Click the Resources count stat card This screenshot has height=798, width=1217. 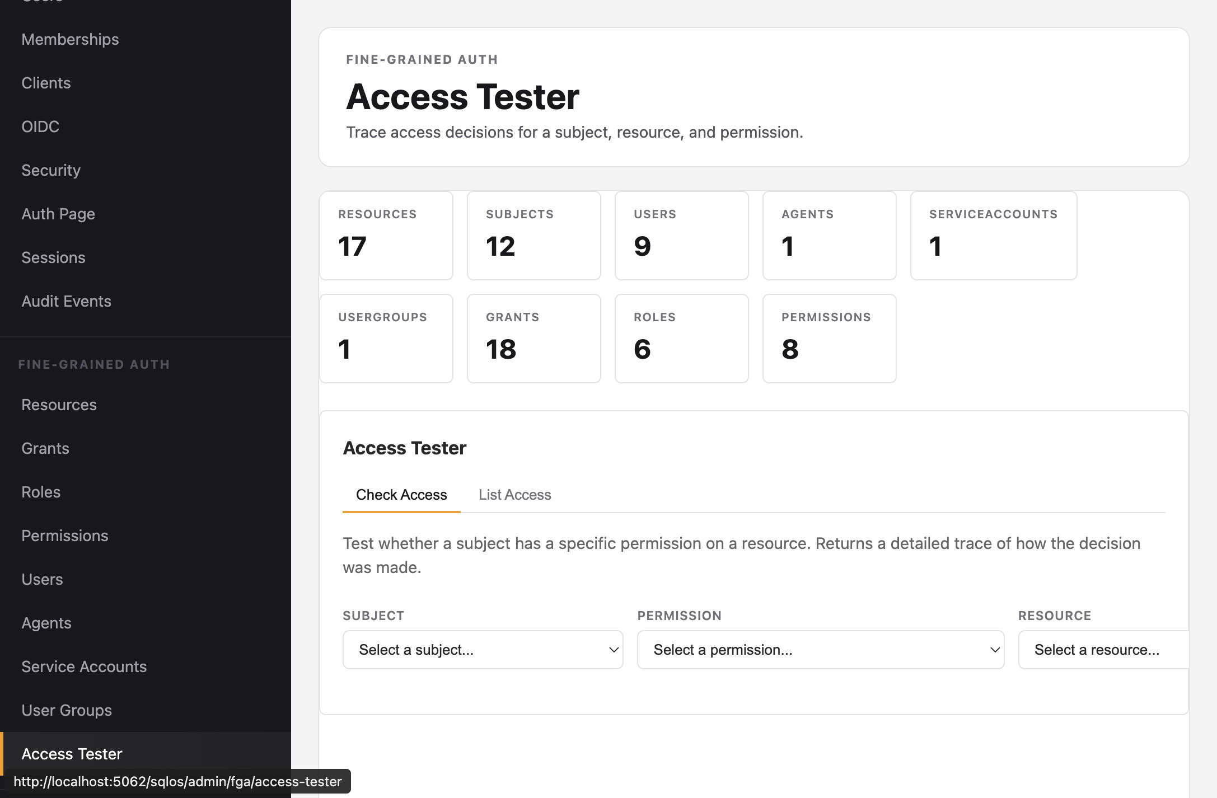tap(386, 235)
